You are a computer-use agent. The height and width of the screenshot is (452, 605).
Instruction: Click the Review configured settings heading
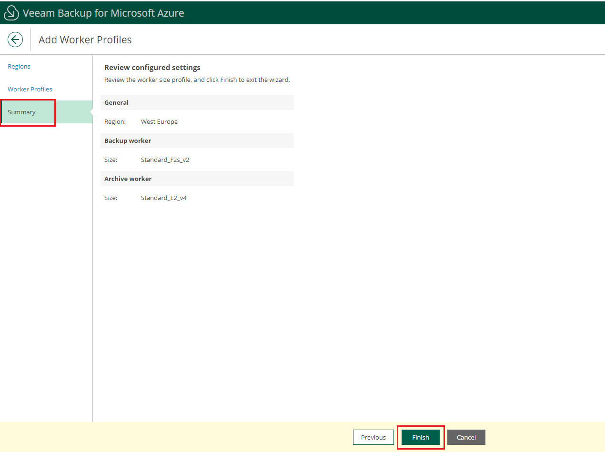152,67
